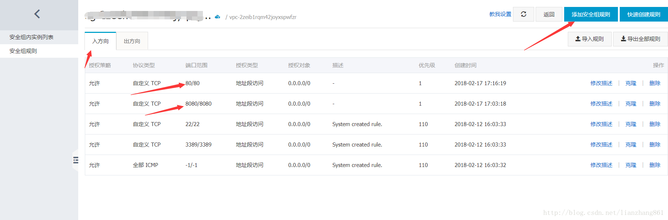The width and height of the screenshot is (668, 220).
Task: Click the cloud icon beside security group name
Action: (218, 17)
